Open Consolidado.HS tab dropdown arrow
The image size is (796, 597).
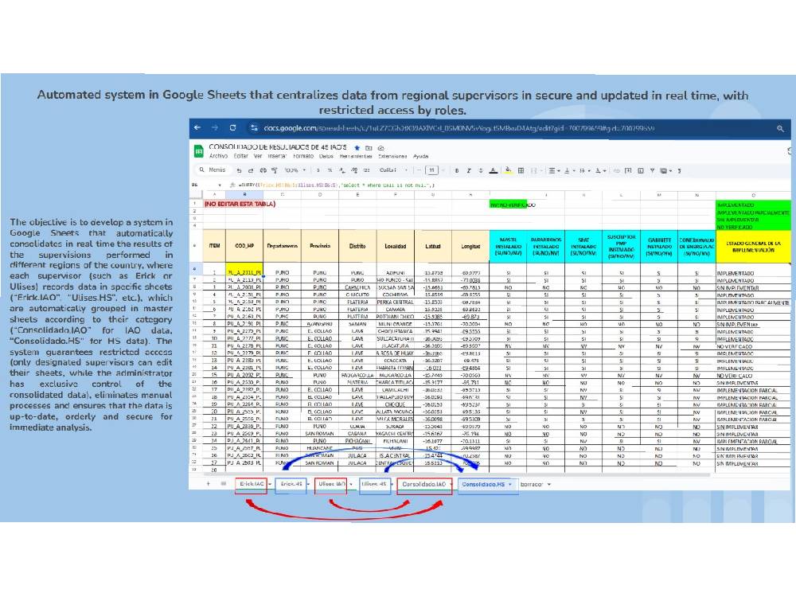[510, 484]
